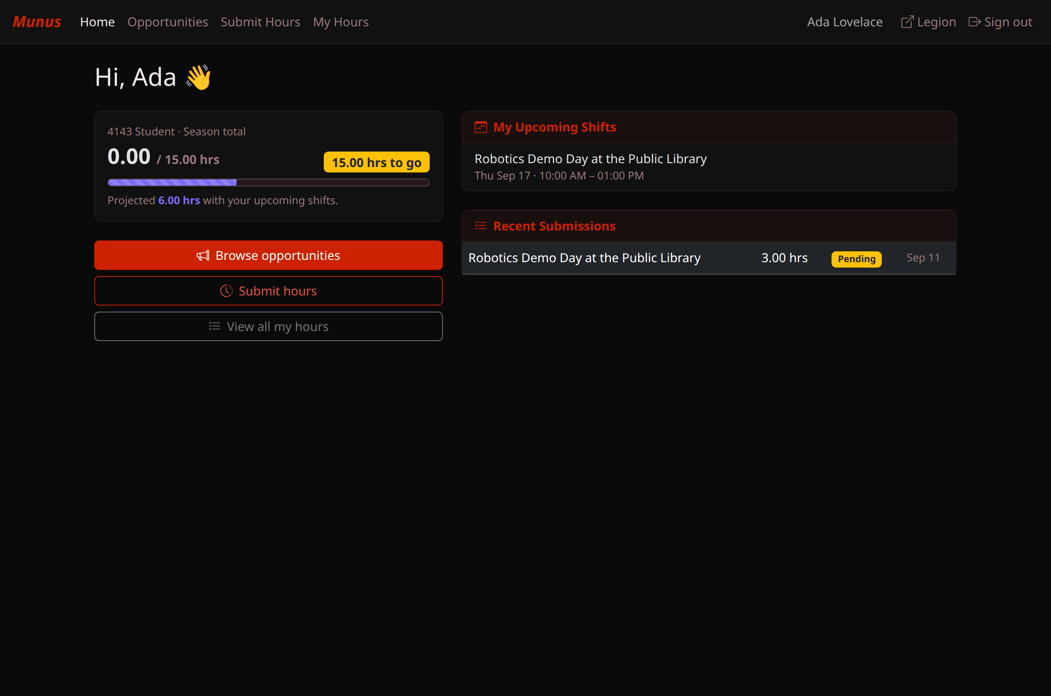
Task: Click the Sep 11 submission date
Action: coord(923,258)
